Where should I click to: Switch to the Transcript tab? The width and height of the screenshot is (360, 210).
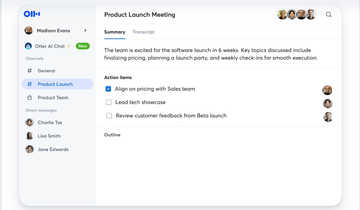tap(143, 32)
